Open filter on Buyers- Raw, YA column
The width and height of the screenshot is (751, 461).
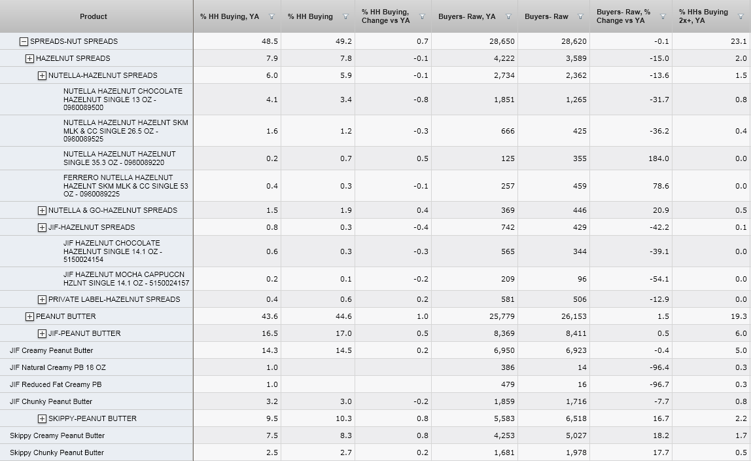tap(508, 16)
